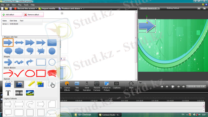Viewport: 208px width, 117px height.
Task: Click Record the screen button
Action: [25, 9]
